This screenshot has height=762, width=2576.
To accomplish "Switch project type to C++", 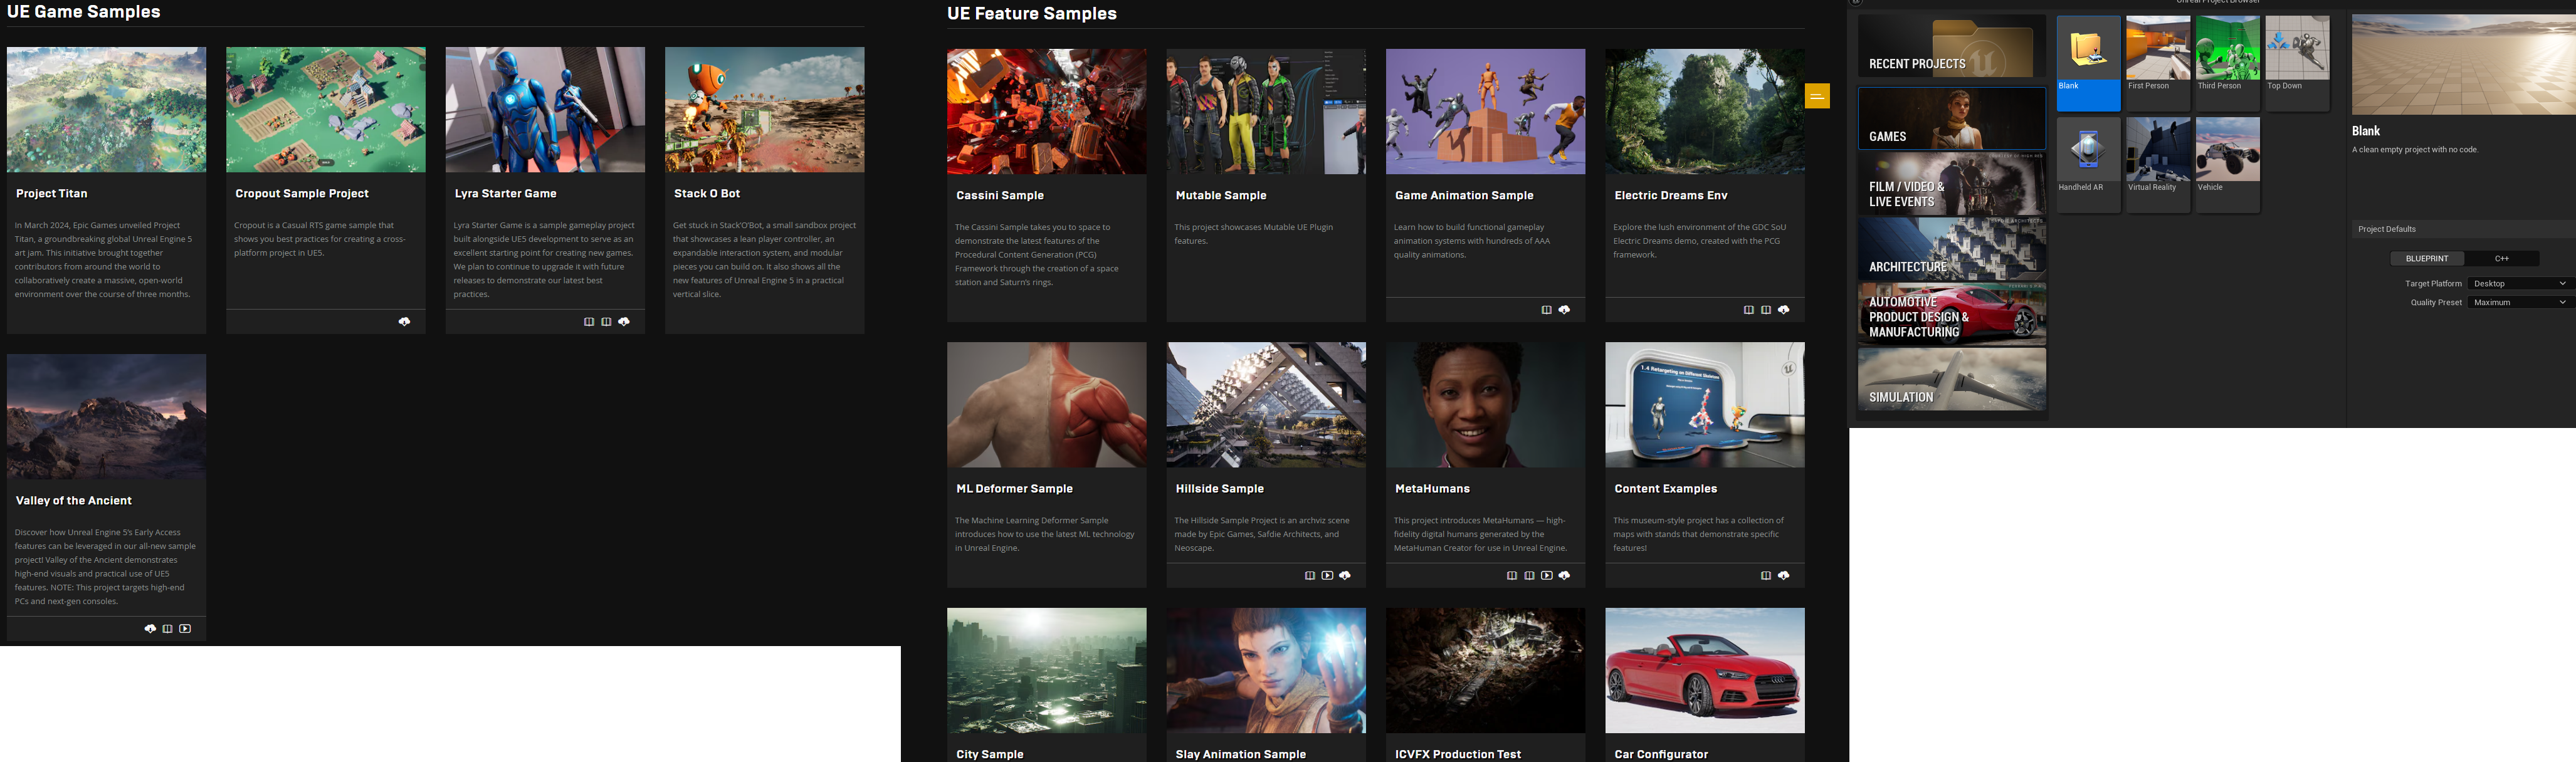I will click(x=2501, y=258).
